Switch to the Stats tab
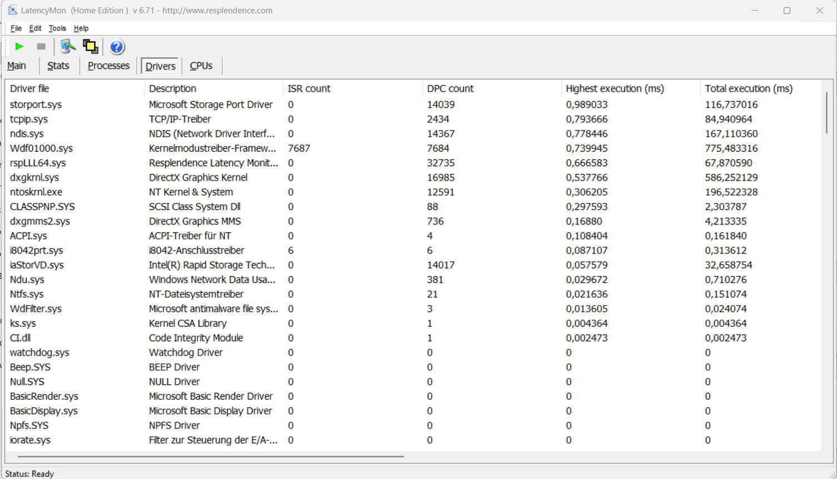 click(58, 66)
